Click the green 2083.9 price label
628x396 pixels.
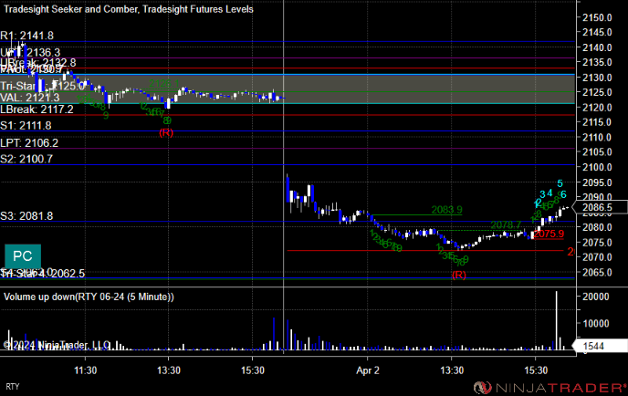click(446, 210)
